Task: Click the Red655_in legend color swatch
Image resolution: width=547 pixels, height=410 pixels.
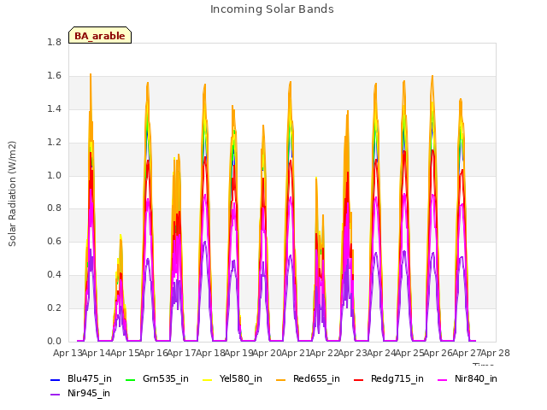Action: click(x=281, y=379)
